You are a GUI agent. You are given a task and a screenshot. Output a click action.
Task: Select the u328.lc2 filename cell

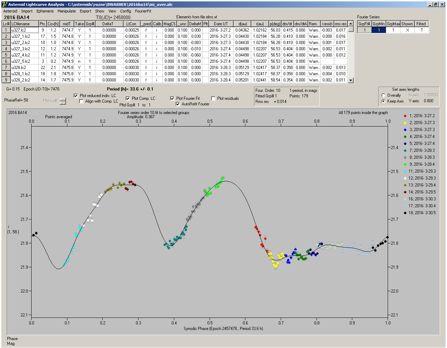pos(24,68)
